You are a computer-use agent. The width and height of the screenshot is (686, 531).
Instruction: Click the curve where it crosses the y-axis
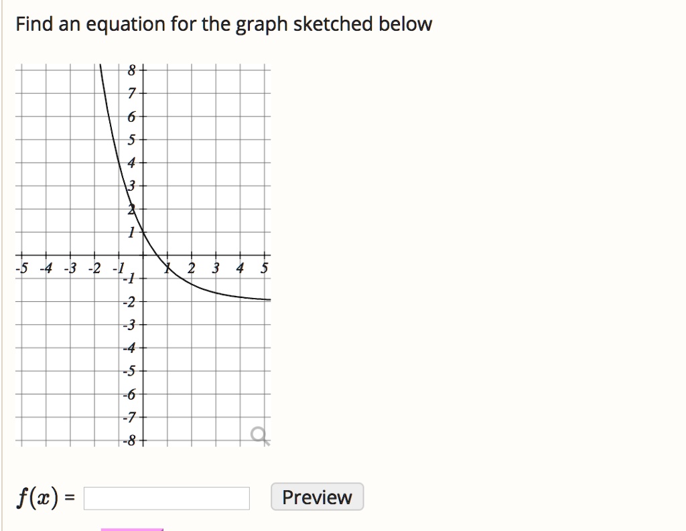143,233
